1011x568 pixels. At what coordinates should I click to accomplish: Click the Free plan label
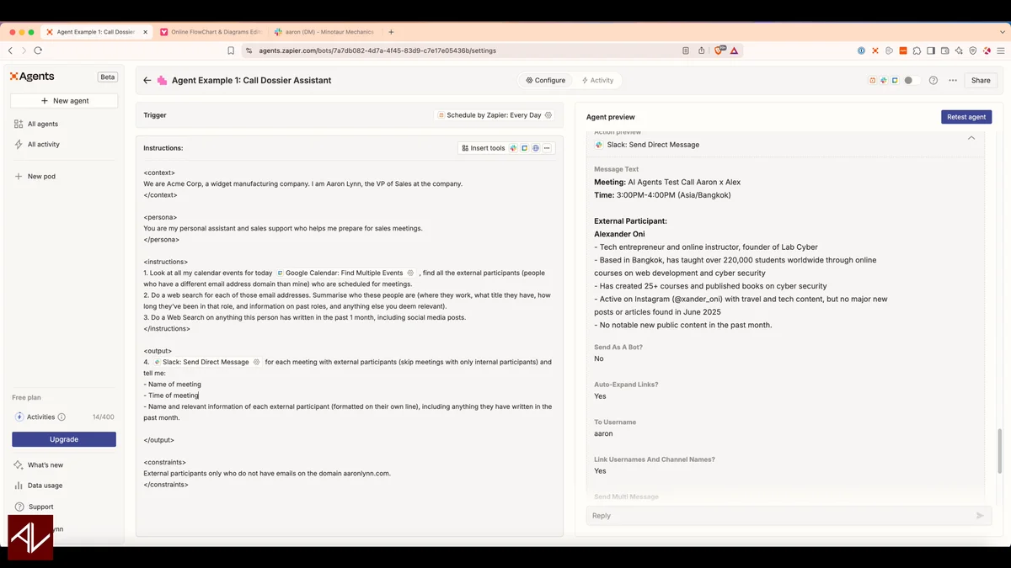click(26, 397)
